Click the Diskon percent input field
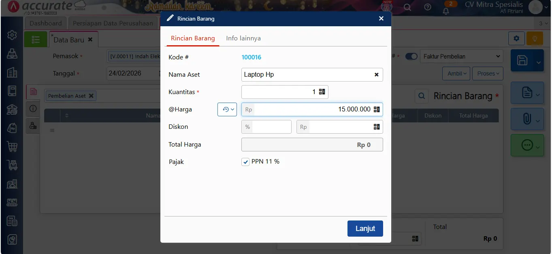 [x=271, y=127]
